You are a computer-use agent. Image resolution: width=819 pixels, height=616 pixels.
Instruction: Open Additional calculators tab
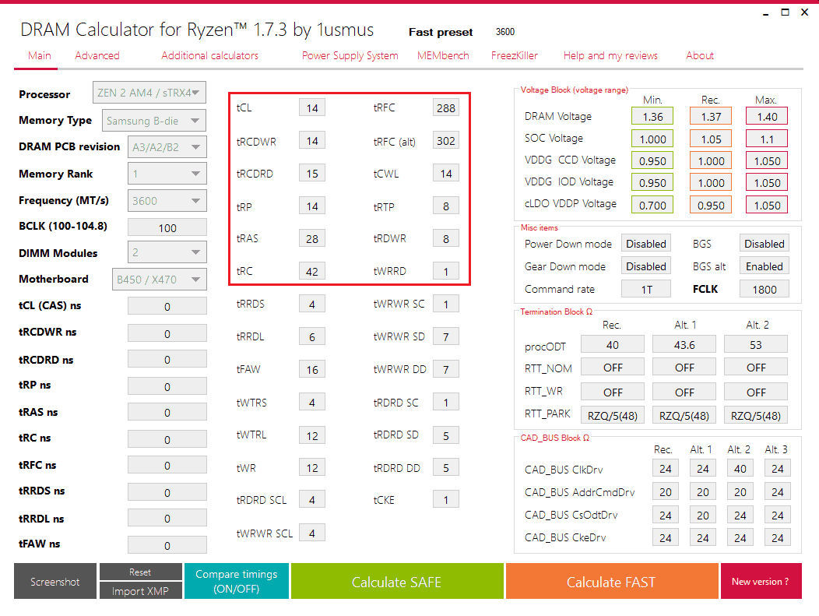tap(209, 55)
